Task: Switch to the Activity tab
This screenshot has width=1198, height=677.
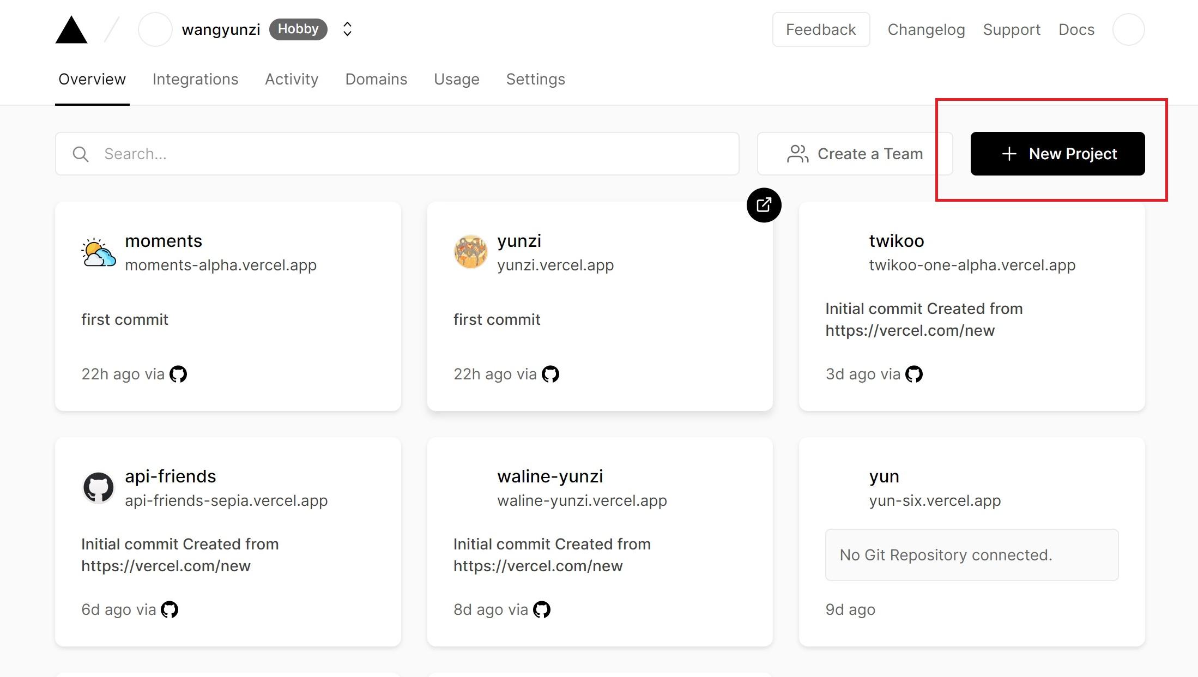Action: (x=292, y=79)
